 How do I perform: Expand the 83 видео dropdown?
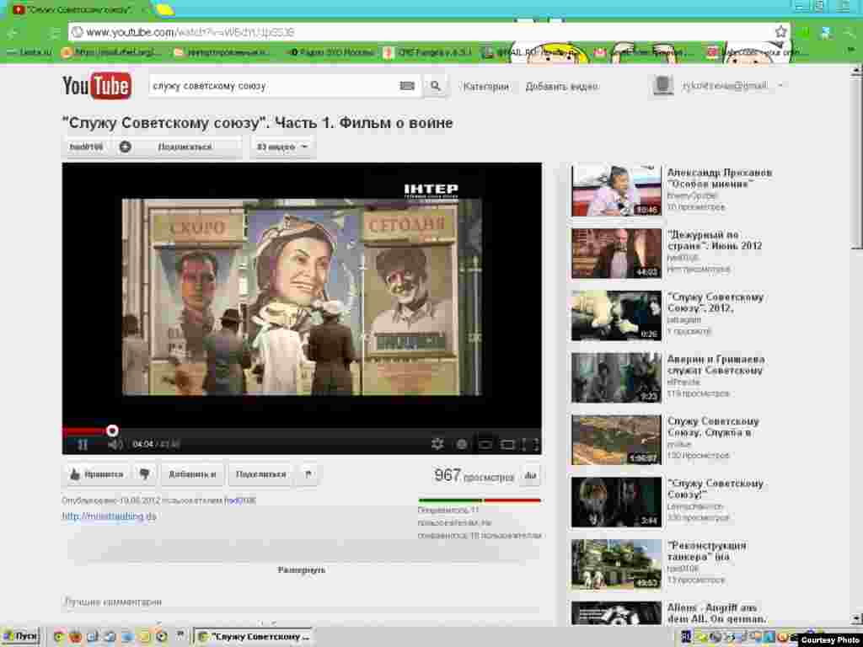pyautogui.click(x=281, y=147)
